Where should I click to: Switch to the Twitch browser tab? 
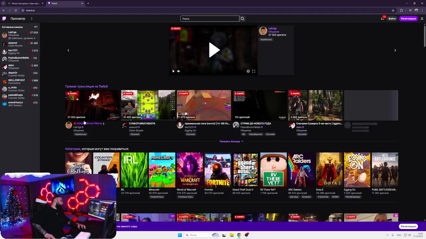click(x=65, y=3)
